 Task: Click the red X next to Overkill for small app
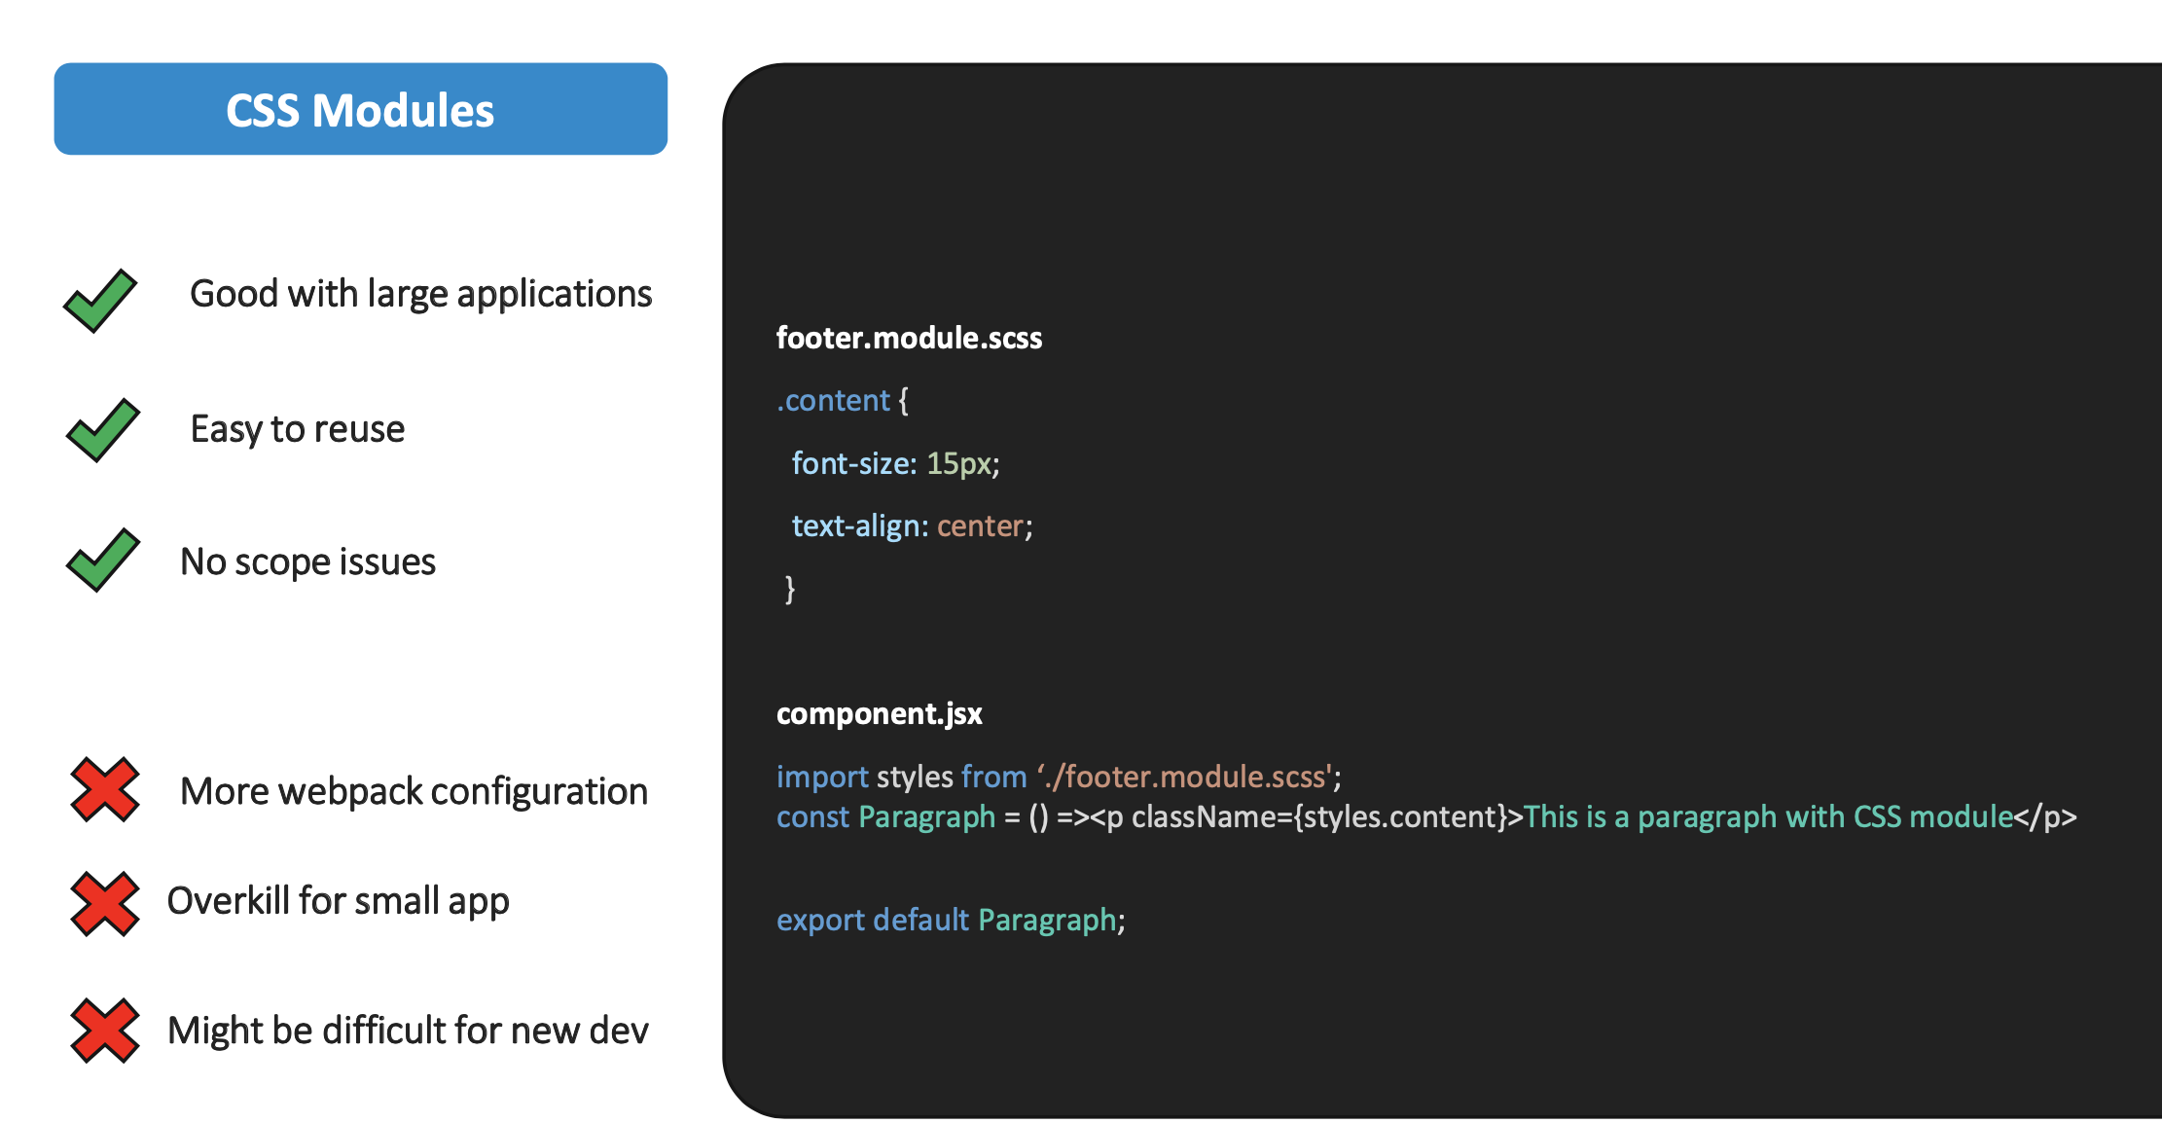click(105, 903)
